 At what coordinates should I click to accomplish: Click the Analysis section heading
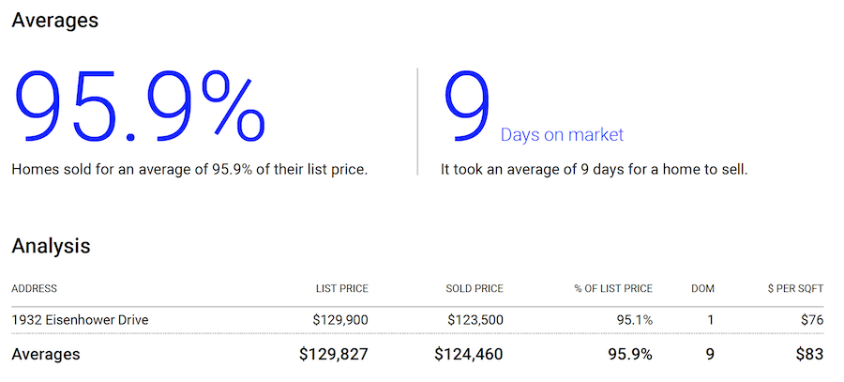pos(51,246)
